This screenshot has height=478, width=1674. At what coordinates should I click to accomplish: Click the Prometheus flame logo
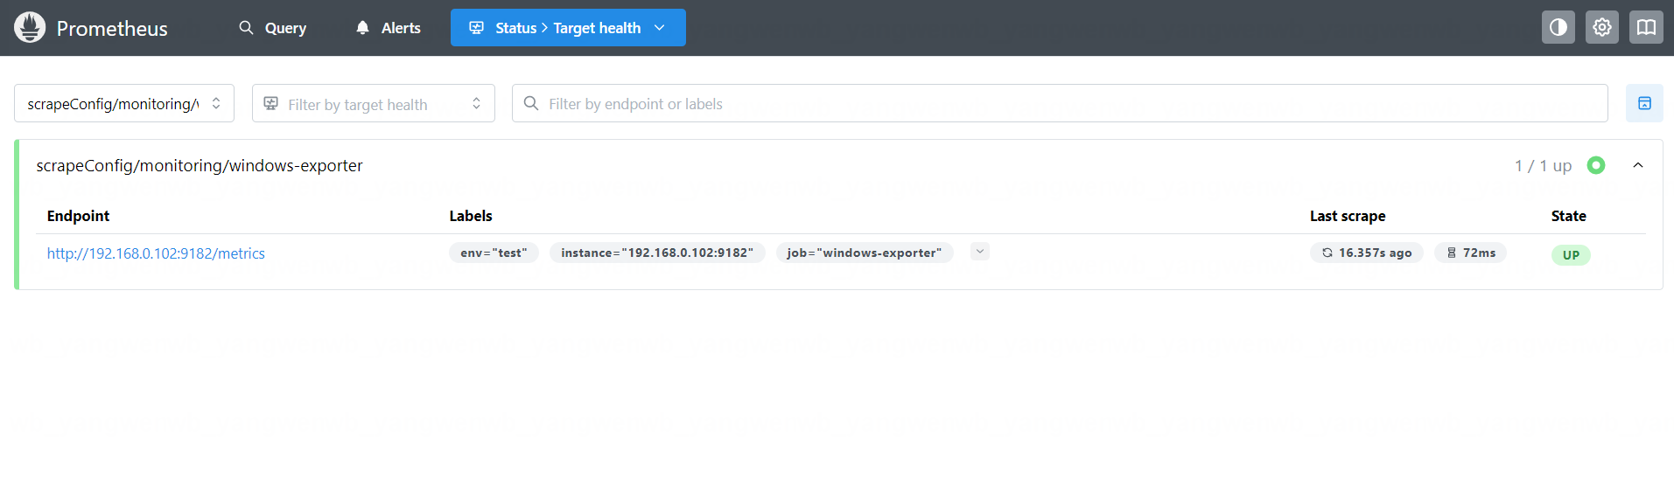(30, 28)
